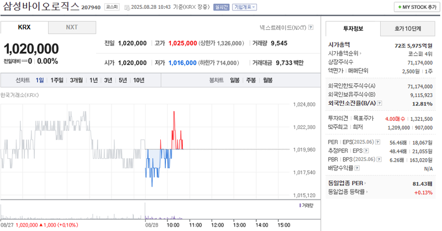This screenshot has width=442, height=231.
Task: Click the 거래대금 value 9,733 백만
Action: tap(290, 63)
